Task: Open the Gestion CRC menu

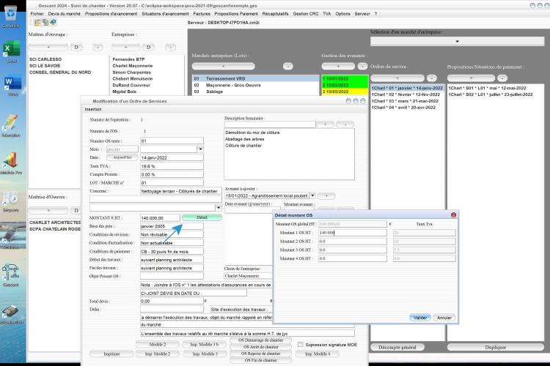Action: pos(306,14)
